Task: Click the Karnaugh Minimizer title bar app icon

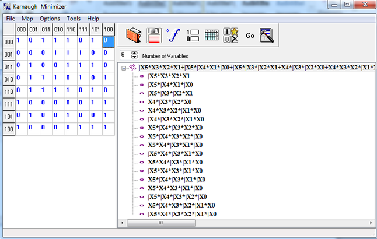Action: pos(7,7)
